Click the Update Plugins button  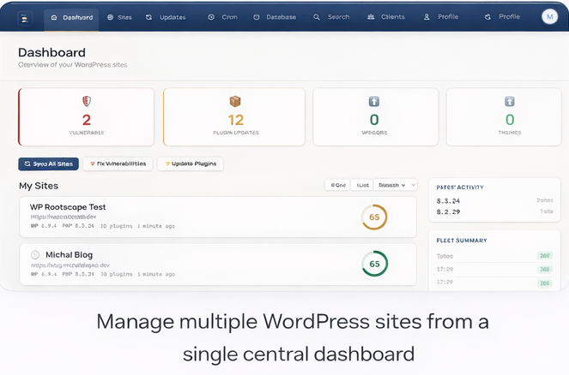point(191,164)
